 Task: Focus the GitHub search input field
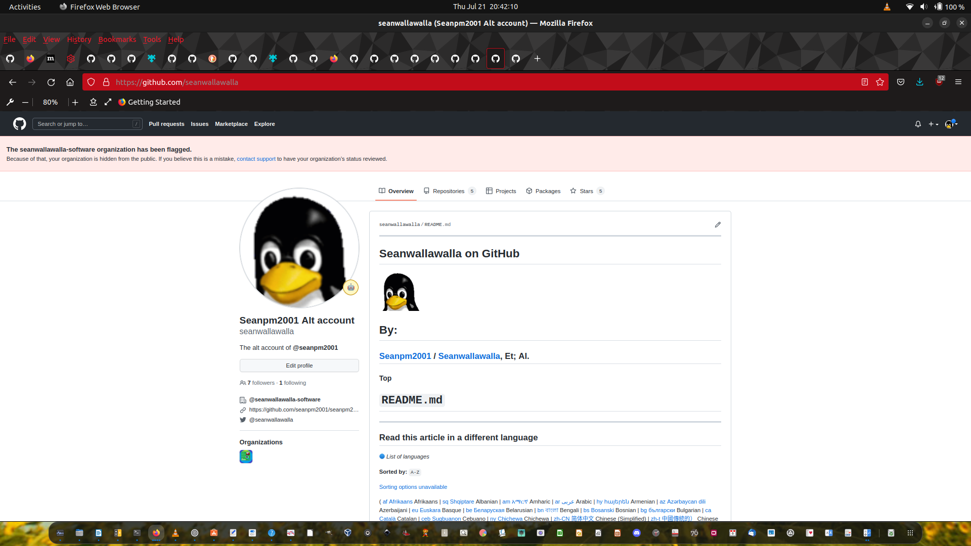click(x=87, y=124)
